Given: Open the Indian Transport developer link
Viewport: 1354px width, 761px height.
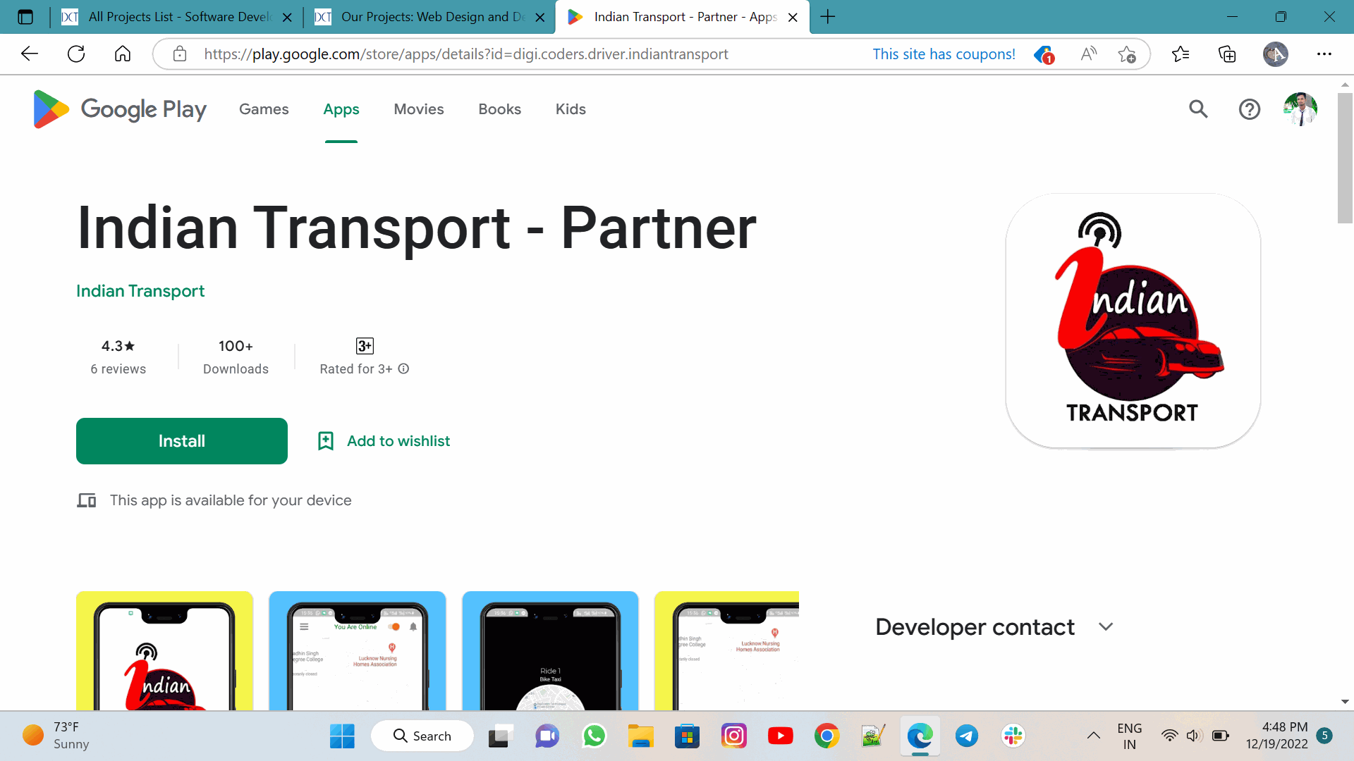Looking at the screenshot, I should [x=140, y=291].
